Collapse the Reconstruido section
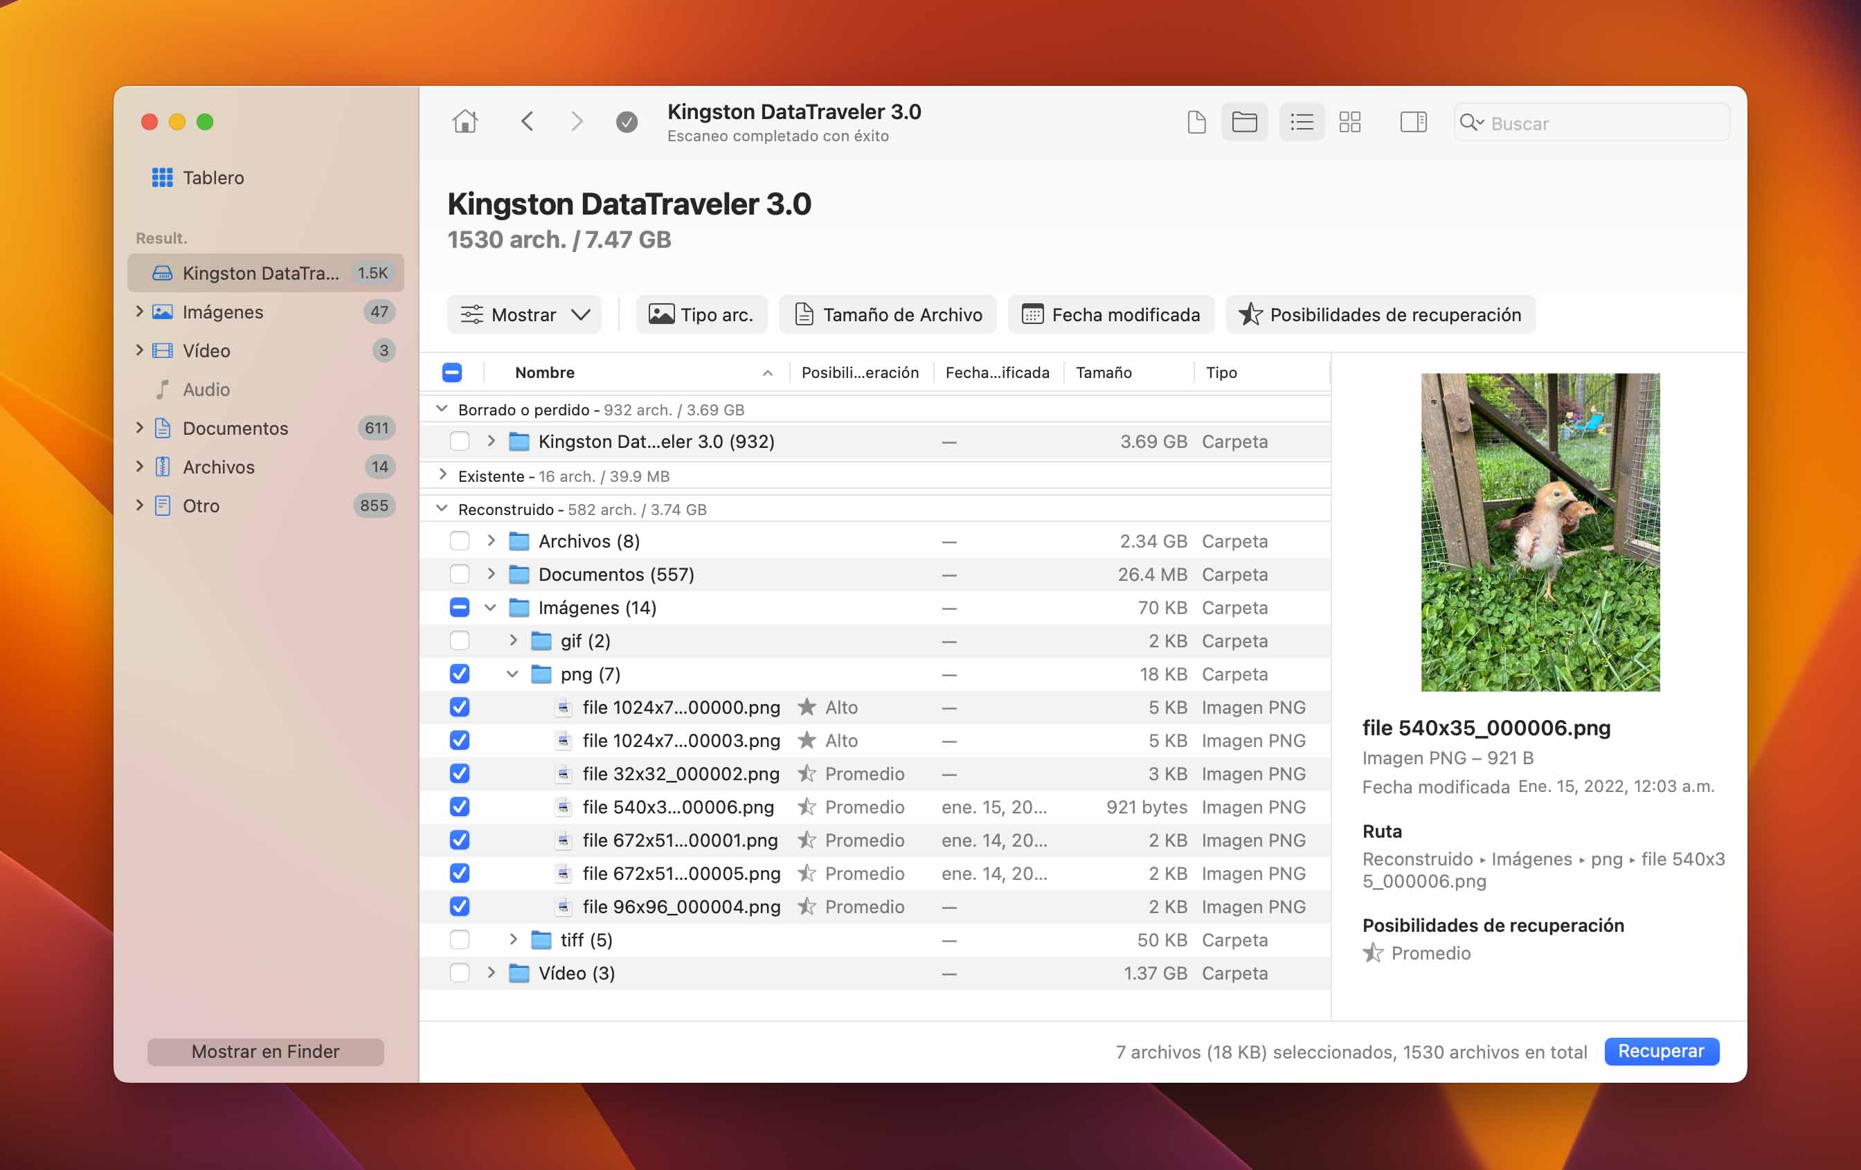The image size is (1861, 1170). click(x=442, y=508)
